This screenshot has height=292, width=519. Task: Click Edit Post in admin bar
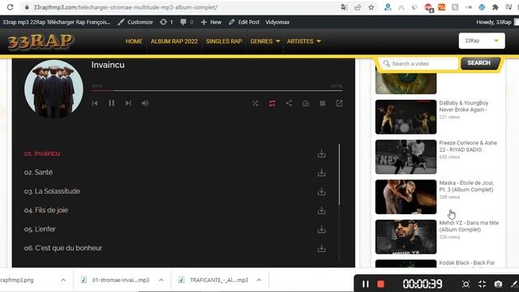244,22
